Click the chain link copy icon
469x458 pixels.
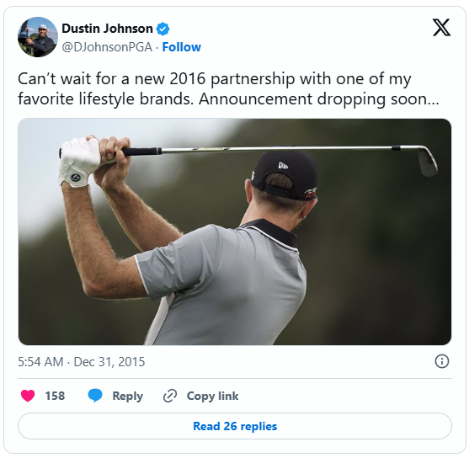170,396
